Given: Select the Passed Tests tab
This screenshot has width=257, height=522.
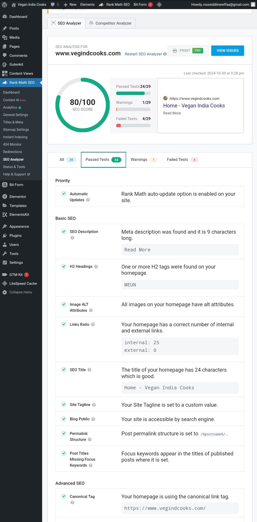Looking at the screenshot, I should [103, 160].
